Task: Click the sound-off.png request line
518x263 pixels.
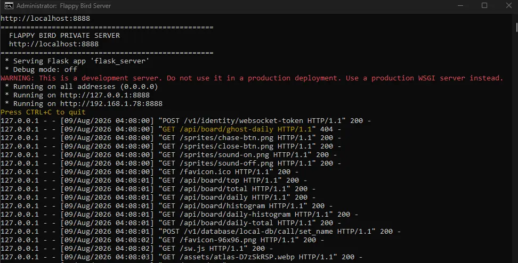Action: click(x=171, y=163)
